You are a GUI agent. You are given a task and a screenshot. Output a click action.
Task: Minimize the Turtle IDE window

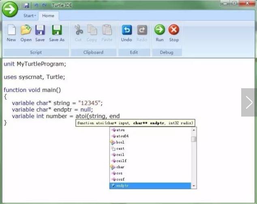pyautogui.click(x=225, y=3)
